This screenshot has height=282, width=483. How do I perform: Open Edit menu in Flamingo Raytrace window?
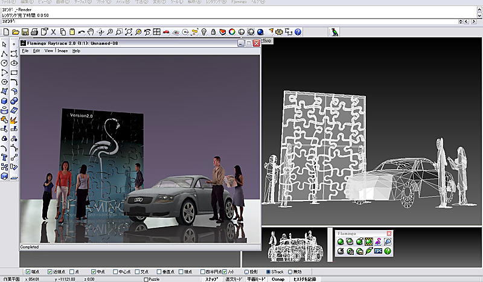pos(36,51)
